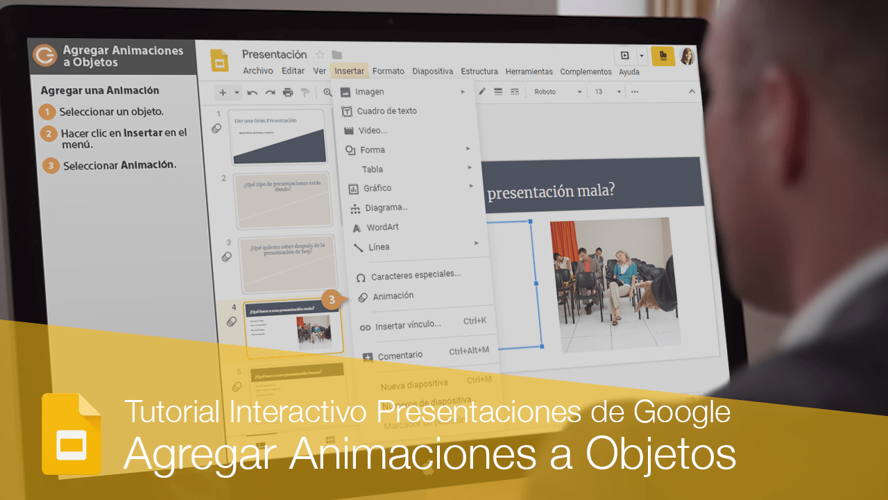
Task: Open the Roboto font dropdown
Action: point(558,92)
